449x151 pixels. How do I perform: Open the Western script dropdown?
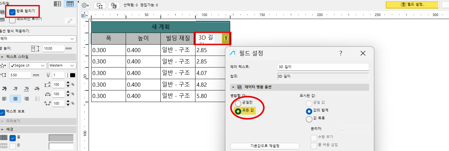[62, 66]
